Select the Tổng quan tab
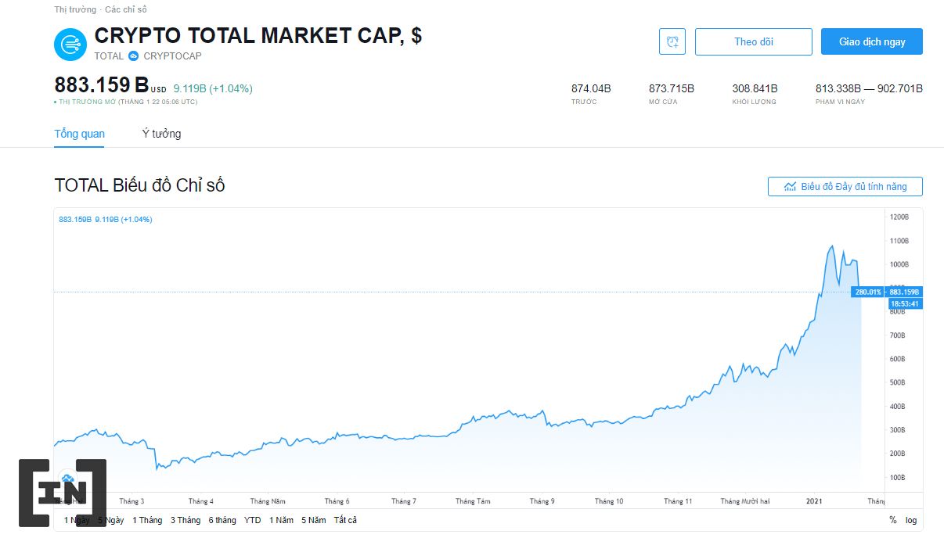The image size is (944, 538). (79, 134)
